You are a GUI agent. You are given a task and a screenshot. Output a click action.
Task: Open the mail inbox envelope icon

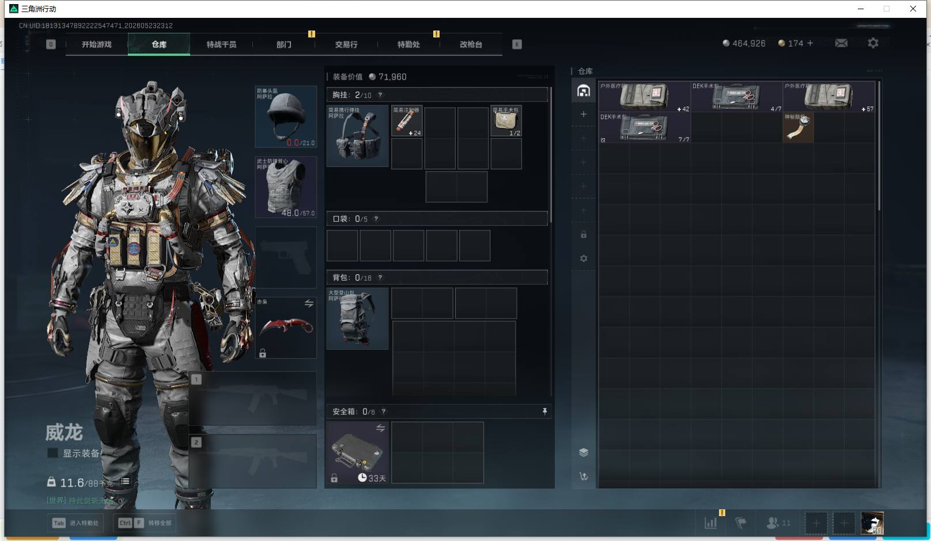(841, 43)
